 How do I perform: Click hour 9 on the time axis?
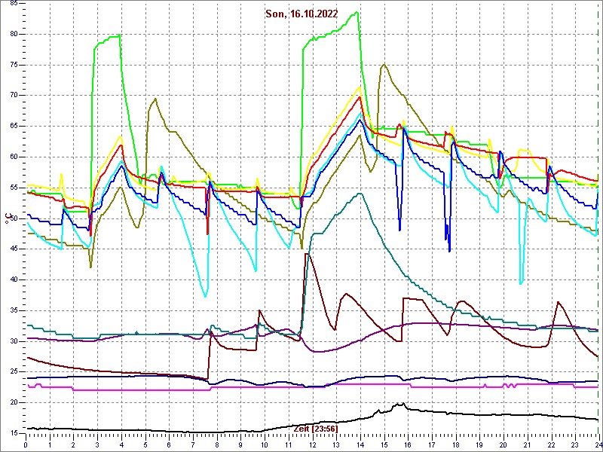(240, 446)
